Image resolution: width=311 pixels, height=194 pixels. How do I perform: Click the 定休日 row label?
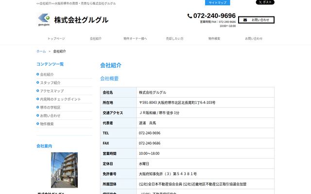tap(108, 164)
